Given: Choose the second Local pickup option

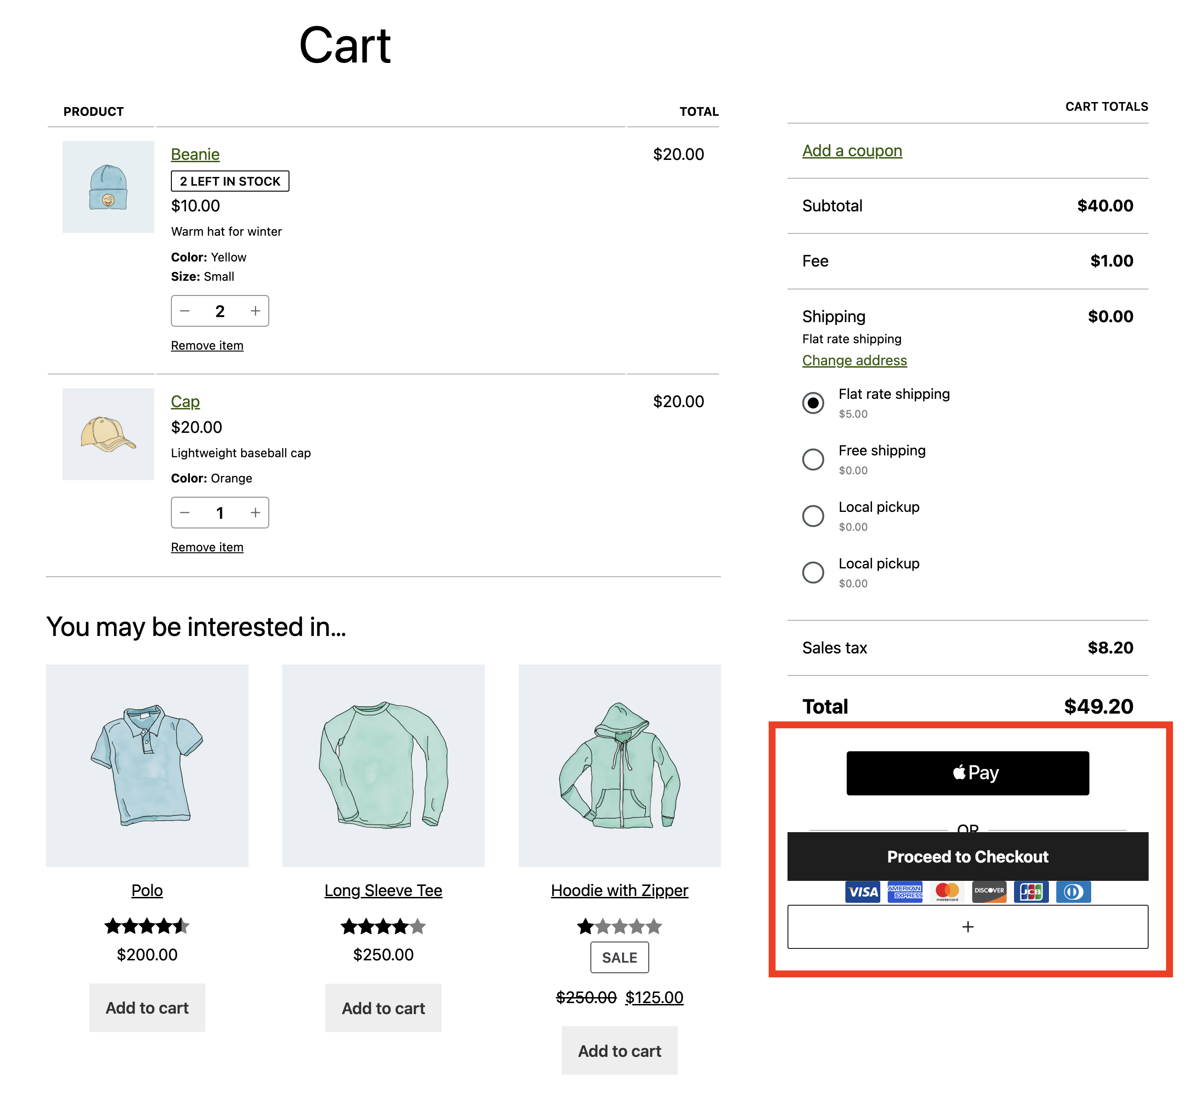Looking at the screenshot, I should 813,572.
